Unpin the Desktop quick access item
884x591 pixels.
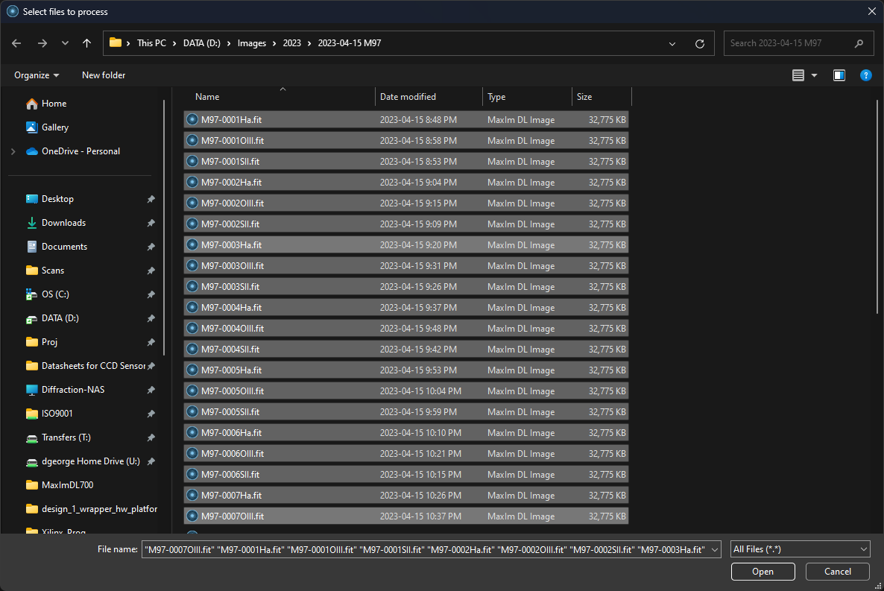tap(151, 199)
